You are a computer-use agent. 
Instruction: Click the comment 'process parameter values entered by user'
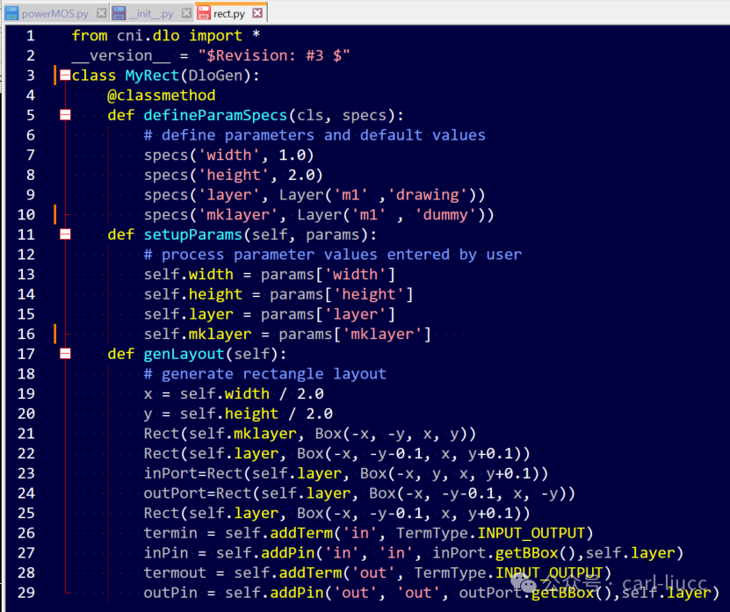[x=333, y=255]
